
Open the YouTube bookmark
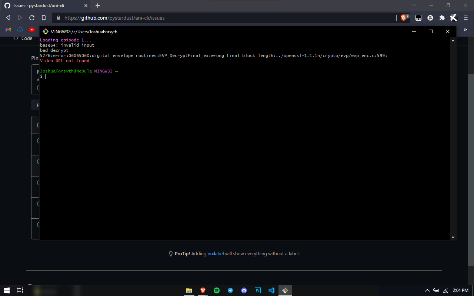[32, 30]
